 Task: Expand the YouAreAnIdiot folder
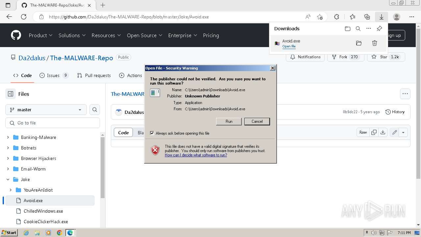click(11, 190)
